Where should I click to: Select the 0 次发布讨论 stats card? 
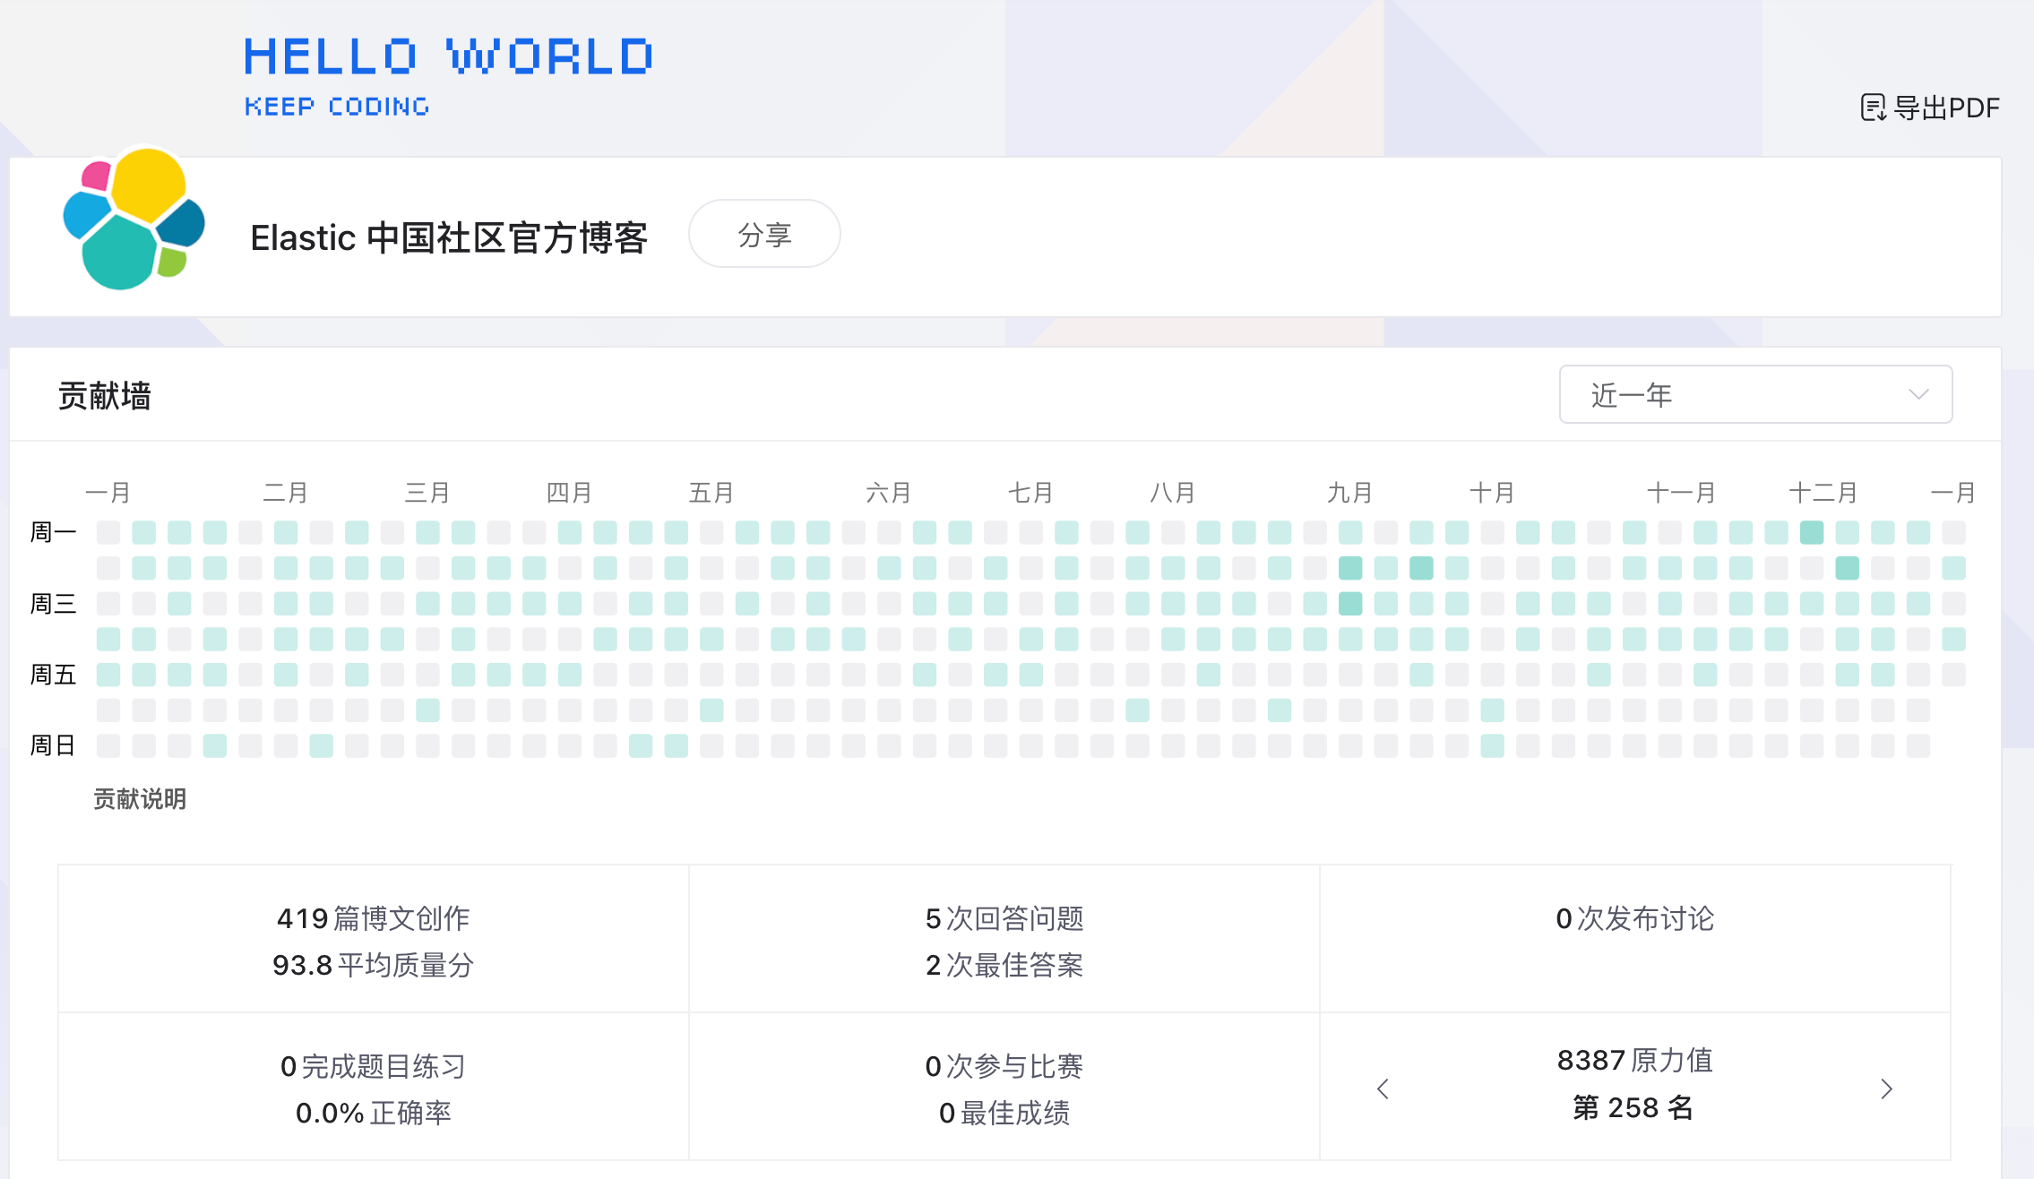[1634, 919]
